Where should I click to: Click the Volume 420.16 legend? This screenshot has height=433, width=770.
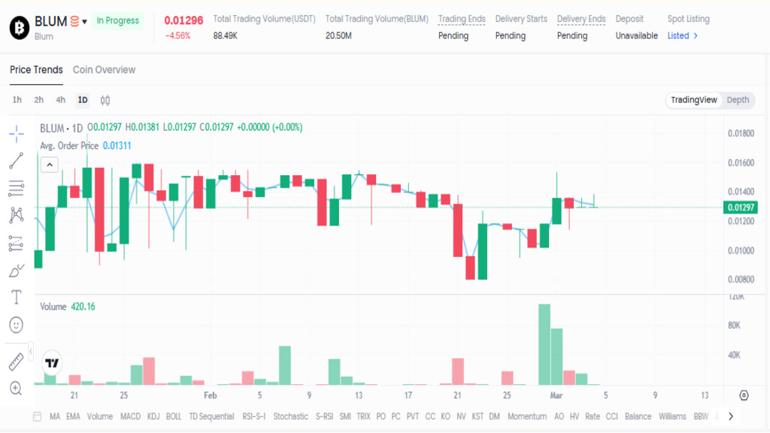coord(68,307)
